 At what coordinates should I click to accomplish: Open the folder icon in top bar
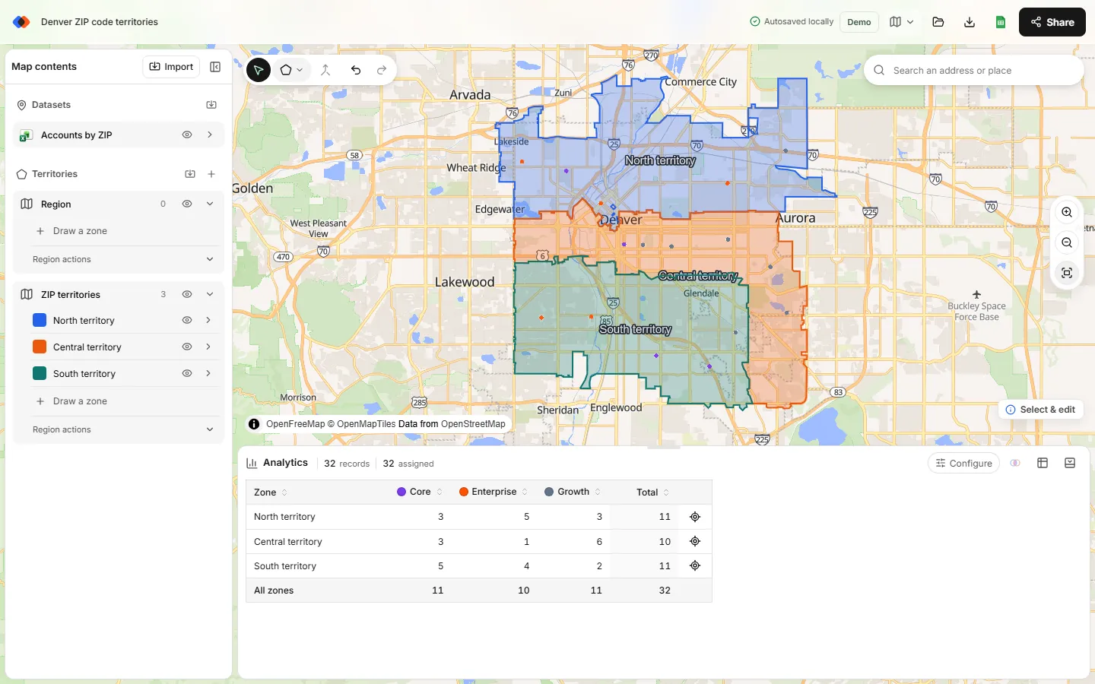(938, 22)
